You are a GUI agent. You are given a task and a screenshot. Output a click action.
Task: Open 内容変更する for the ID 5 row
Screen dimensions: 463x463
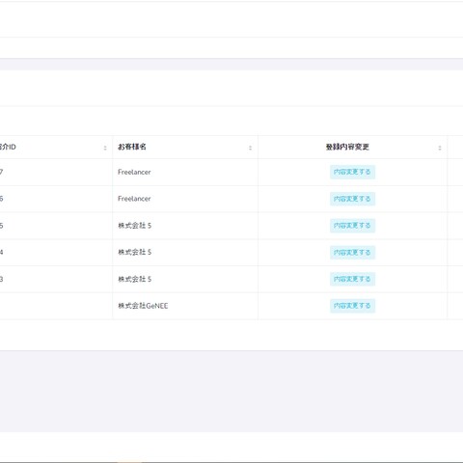tap(352, 226)
